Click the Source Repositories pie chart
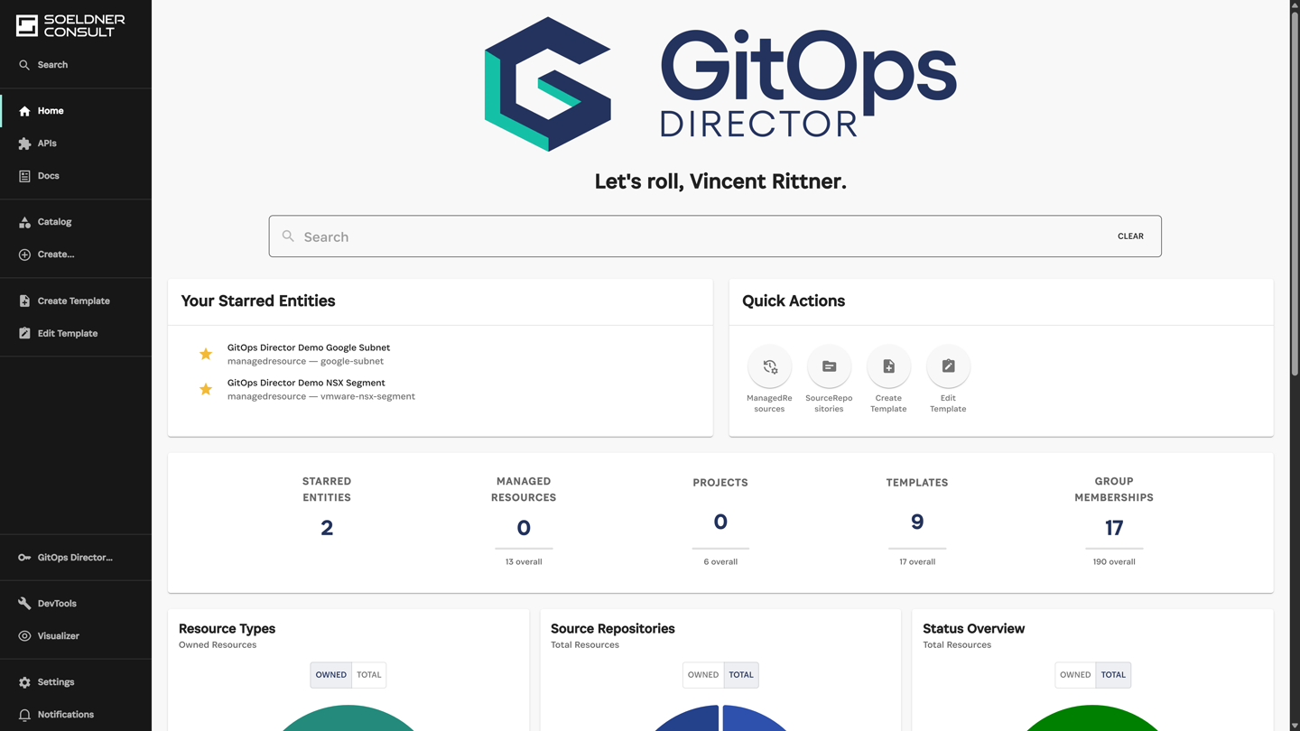 point(720,718)
